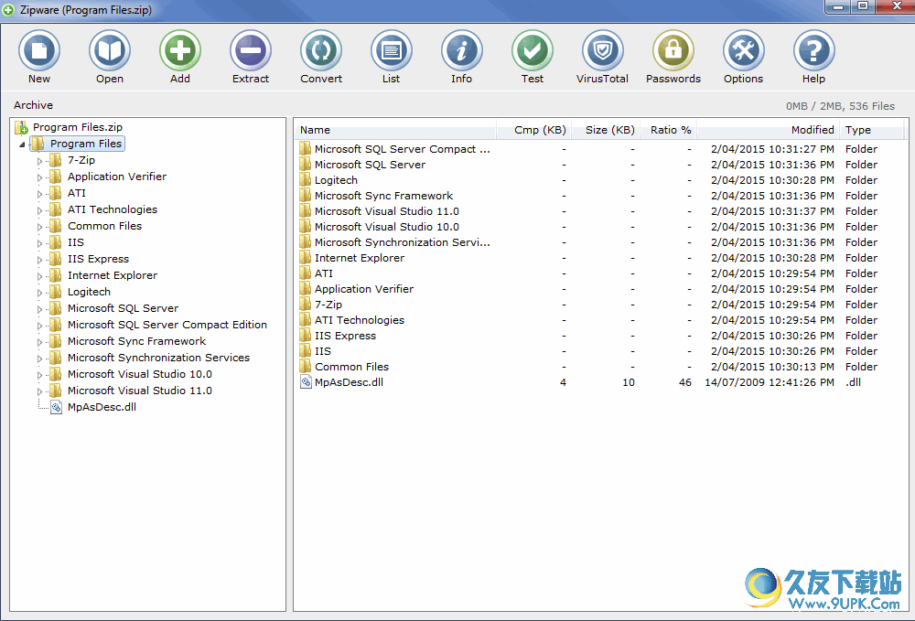Select 'IIS Express' in the file list
The height and width of the screenshot is (621, 915).
tap(346, 336)
